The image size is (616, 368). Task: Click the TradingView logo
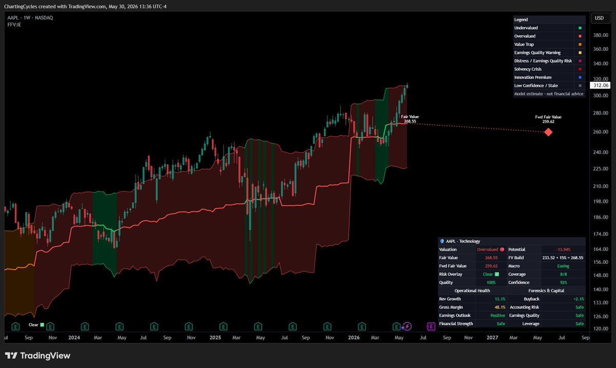[37, 356]
